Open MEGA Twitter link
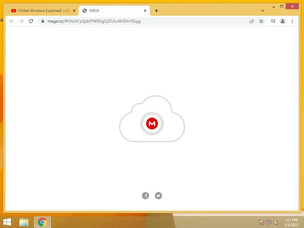The image size is (304, 228). pyautogui.click(x=159, y=196)
